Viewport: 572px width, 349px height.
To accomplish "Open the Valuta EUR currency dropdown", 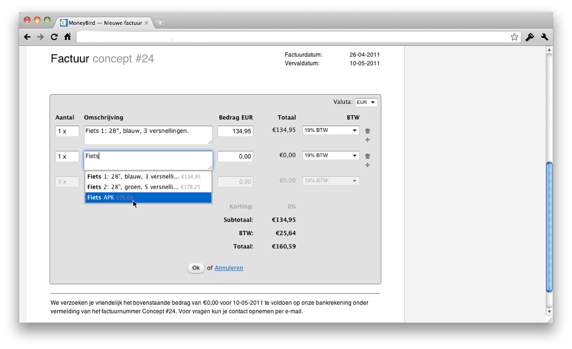I will coord(366,102).
